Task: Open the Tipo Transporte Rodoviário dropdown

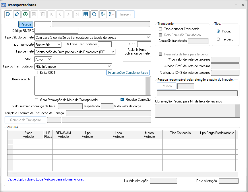Action: (x=48, y=44)
